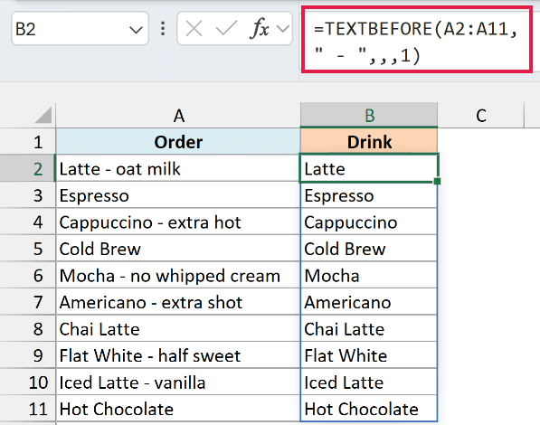Click the fill handle of cell B2
The height and width of the screenshot is (425, 540).
click(x=438, y=181)
